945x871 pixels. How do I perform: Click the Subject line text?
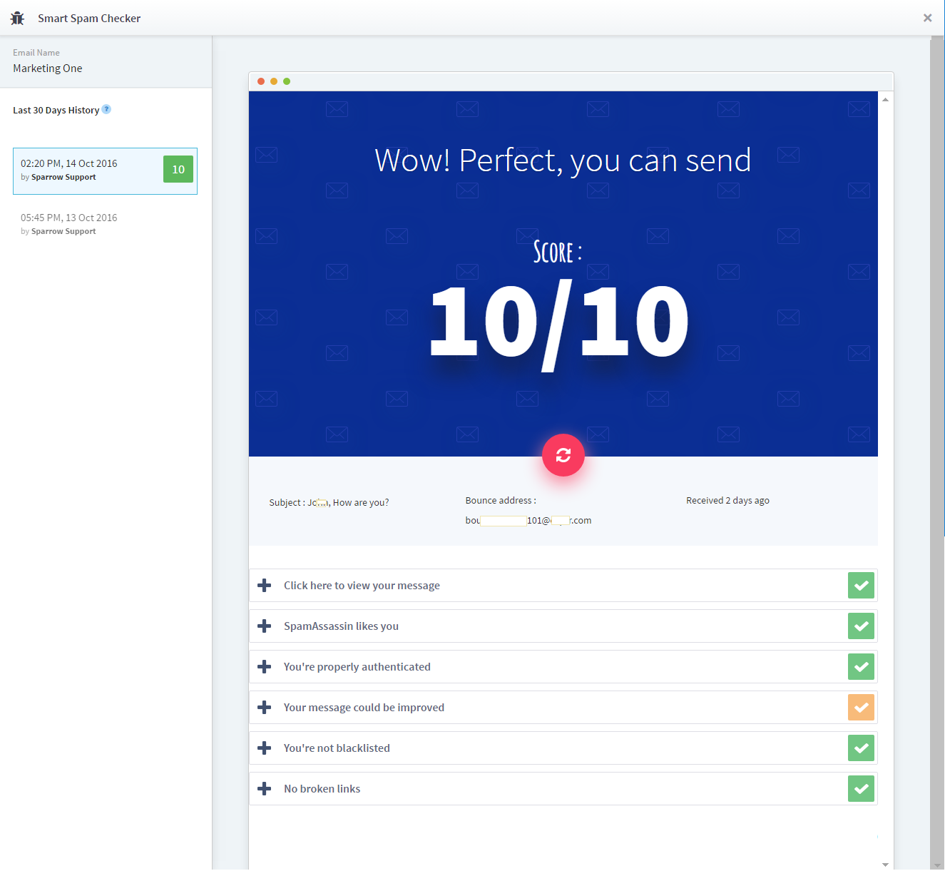tap(329, 503)
